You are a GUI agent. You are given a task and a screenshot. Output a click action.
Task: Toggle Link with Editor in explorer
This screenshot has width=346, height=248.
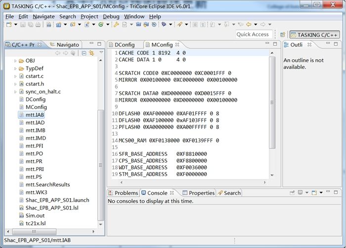click(91, 53)
